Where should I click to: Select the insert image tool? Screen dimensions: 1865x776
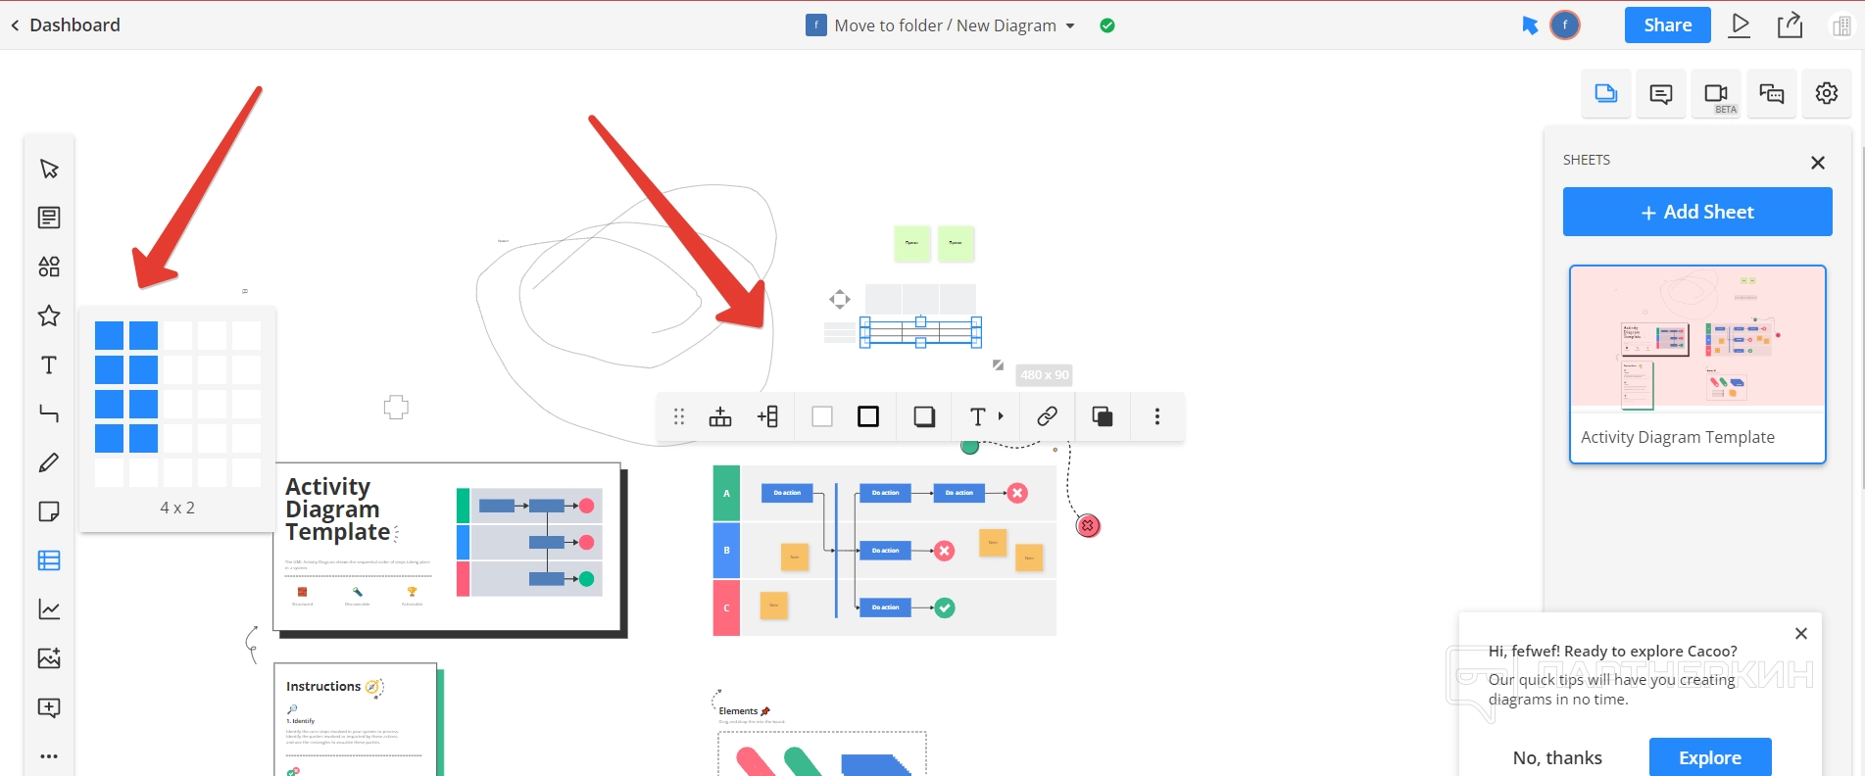click(x=49, y=658)
